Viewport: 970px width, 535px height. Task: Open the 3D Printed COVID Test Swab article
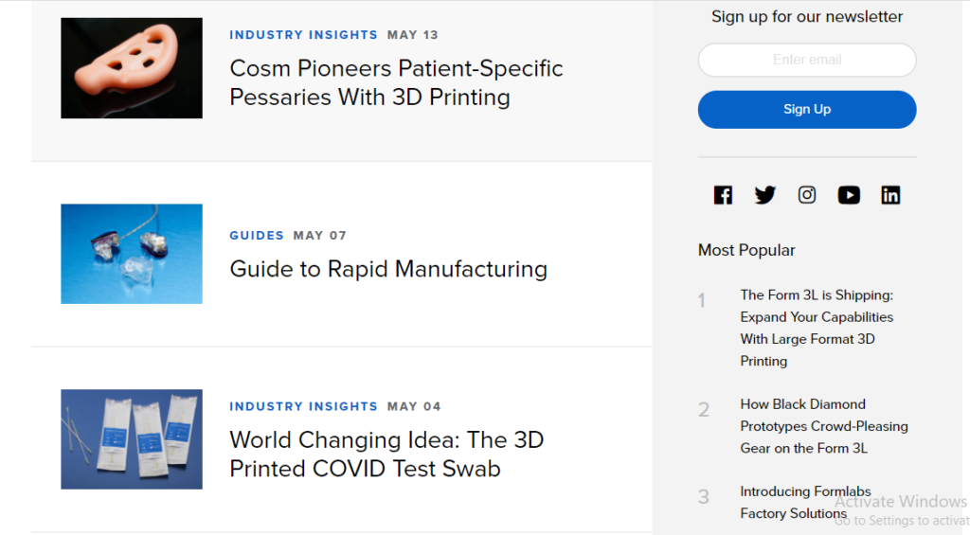coord(386,454)
